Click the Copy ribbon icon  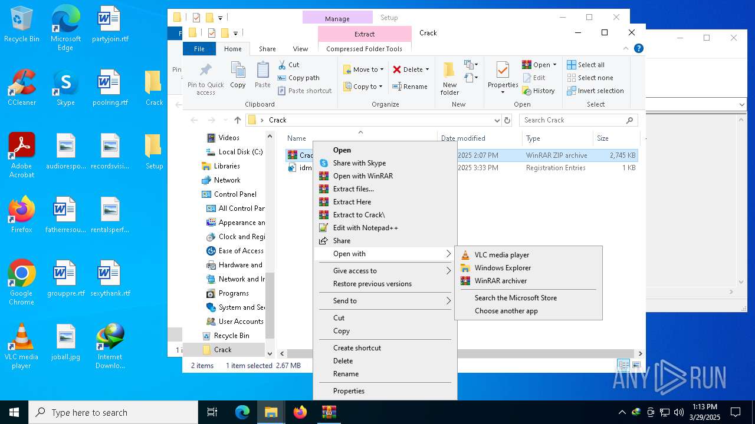coord(238,75)
